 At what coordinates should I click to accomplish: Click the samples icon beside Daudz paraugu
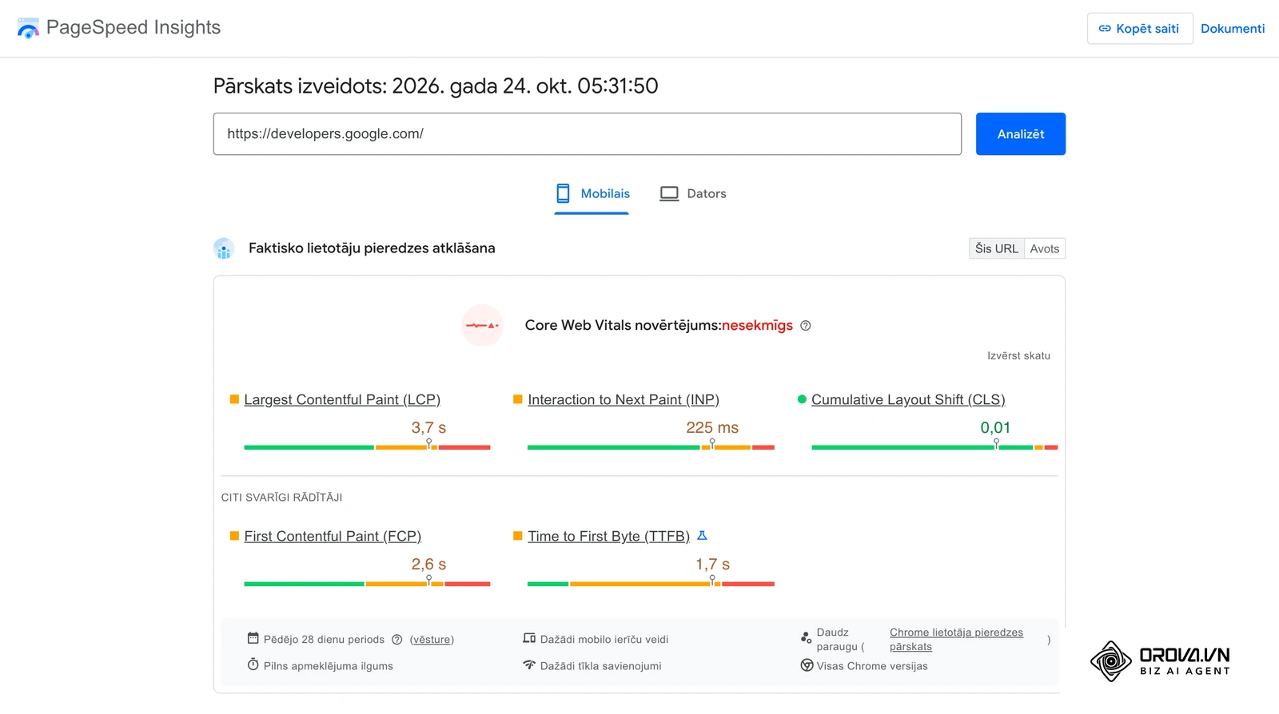pyautogui.click(x=806, y=637)
